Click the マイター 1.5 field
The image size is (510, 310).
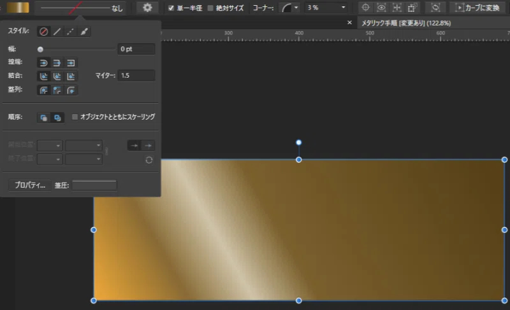(136, 76)
